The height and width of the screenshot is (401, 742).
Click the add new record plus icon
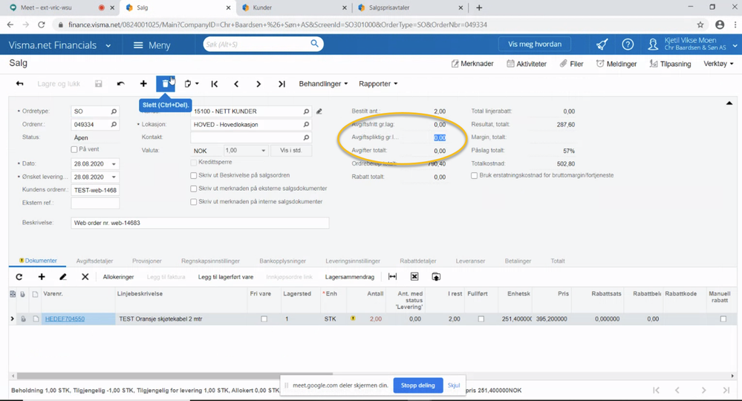[x=143, y=84]
